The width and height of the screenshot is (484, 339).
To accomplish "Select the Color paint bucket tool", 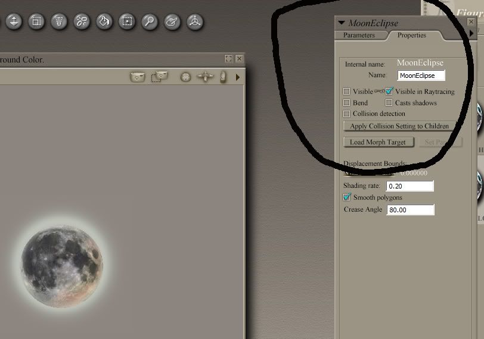I will point(104,22).
